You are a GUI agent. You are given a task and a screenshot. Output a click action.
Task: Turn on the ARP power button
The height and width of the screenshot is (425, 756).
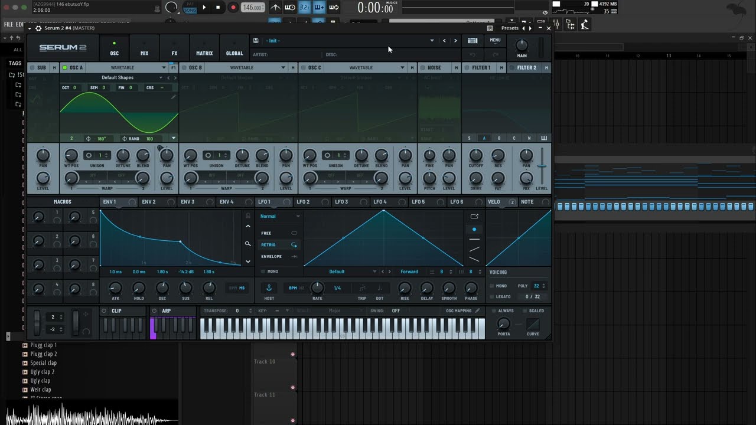click(x=155, y=311)
